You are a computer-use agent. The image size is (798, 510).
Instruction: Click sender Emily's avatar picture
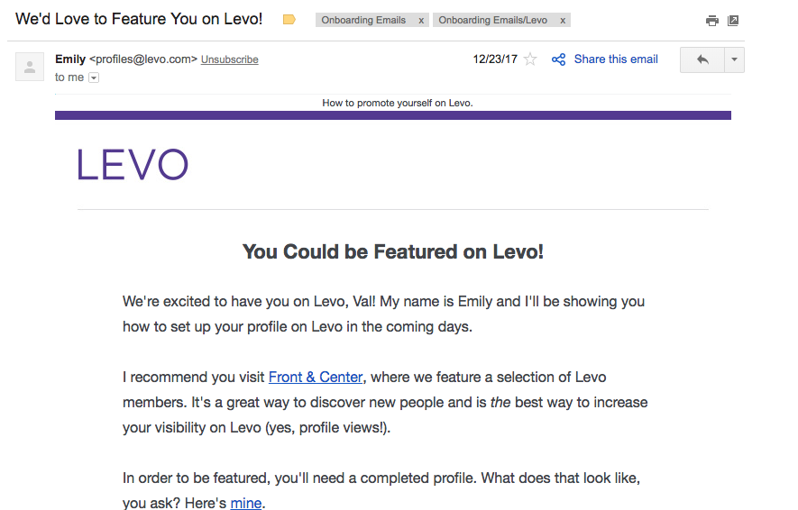pos(30,67)
